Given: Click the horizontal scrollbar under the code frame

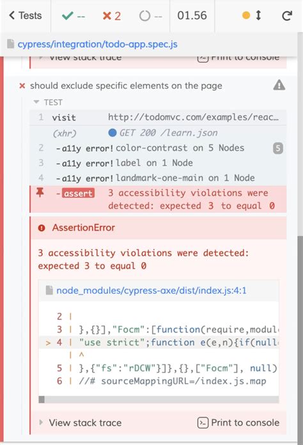Looking at the screenshot, I should 159,400.
